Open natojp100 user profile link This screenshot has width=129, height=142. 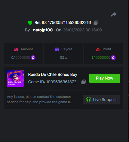(43, 30)
